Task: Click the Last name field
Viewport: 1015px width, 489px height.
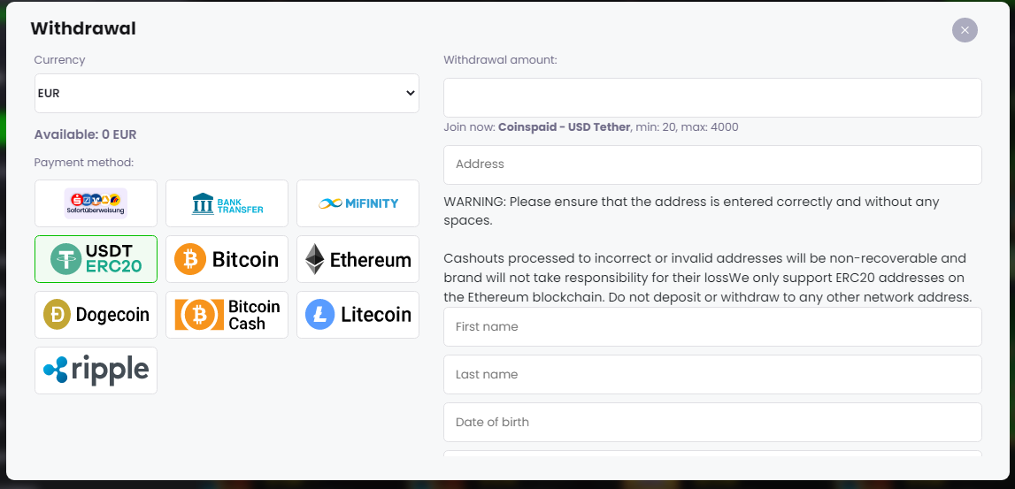Action: [712, 375]
